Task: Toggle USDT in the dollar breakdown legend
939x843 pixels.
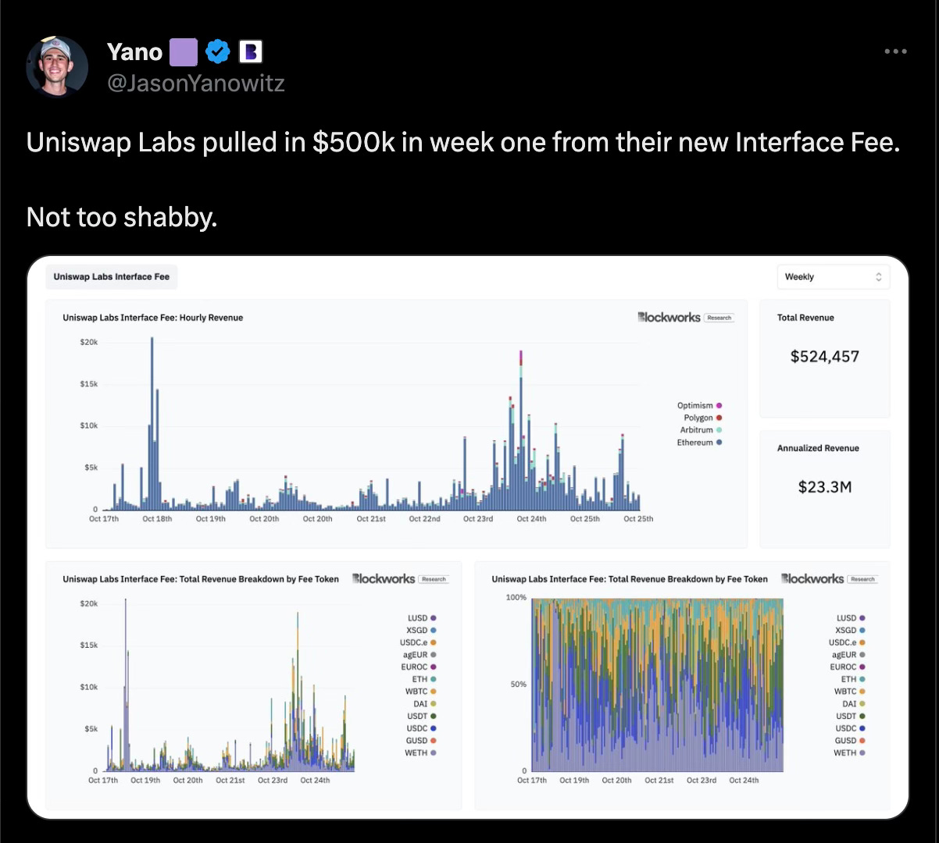Action: 422,716
